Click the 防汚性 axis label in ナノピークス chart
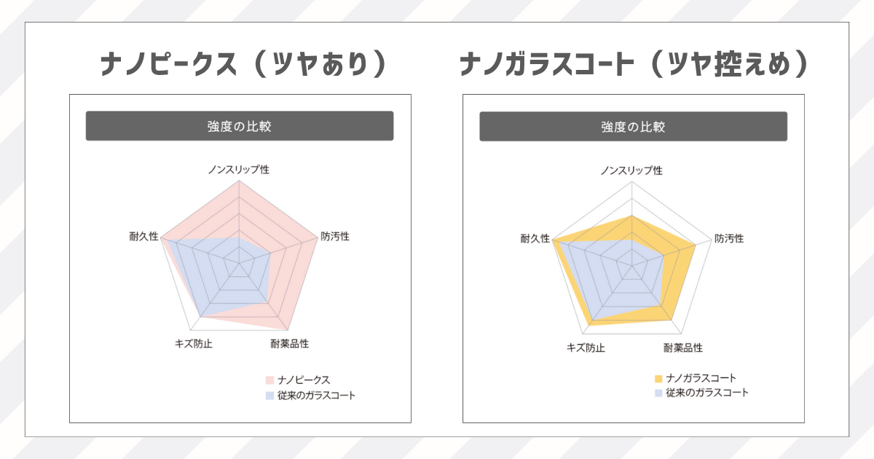This screenshot has height=459, width=874. 335,237
